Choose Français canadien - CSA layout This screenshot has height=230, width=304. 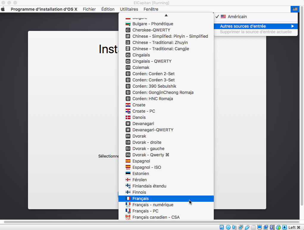point(166,217)
